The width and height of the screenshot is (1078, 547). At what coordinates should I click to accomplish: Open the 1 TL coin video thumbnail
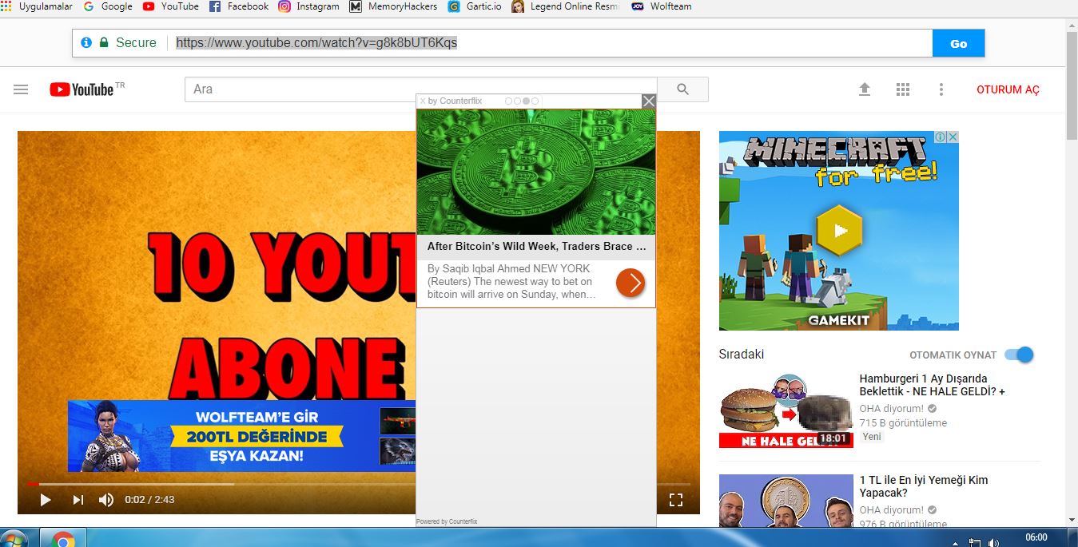point(786,501)
